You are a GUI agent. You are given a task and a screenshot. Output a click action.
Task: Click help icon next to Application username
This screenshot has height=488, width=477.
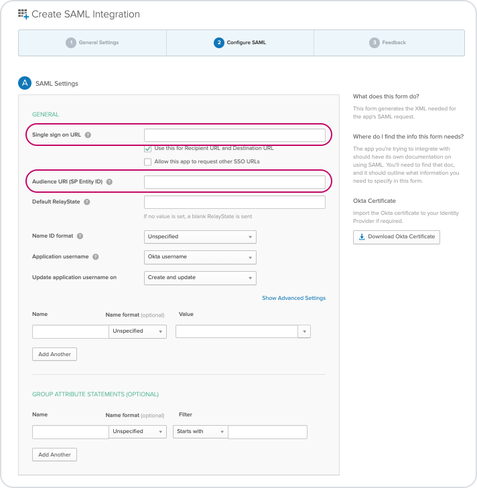pos(96,256)
